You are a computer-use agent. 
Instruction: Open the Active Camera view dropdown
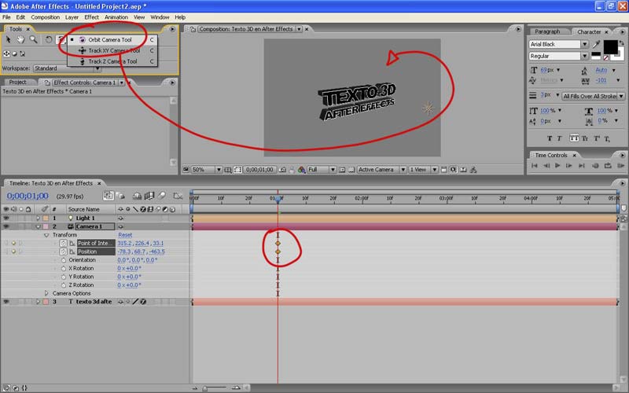pyautogui.click(x=382, y=170)
